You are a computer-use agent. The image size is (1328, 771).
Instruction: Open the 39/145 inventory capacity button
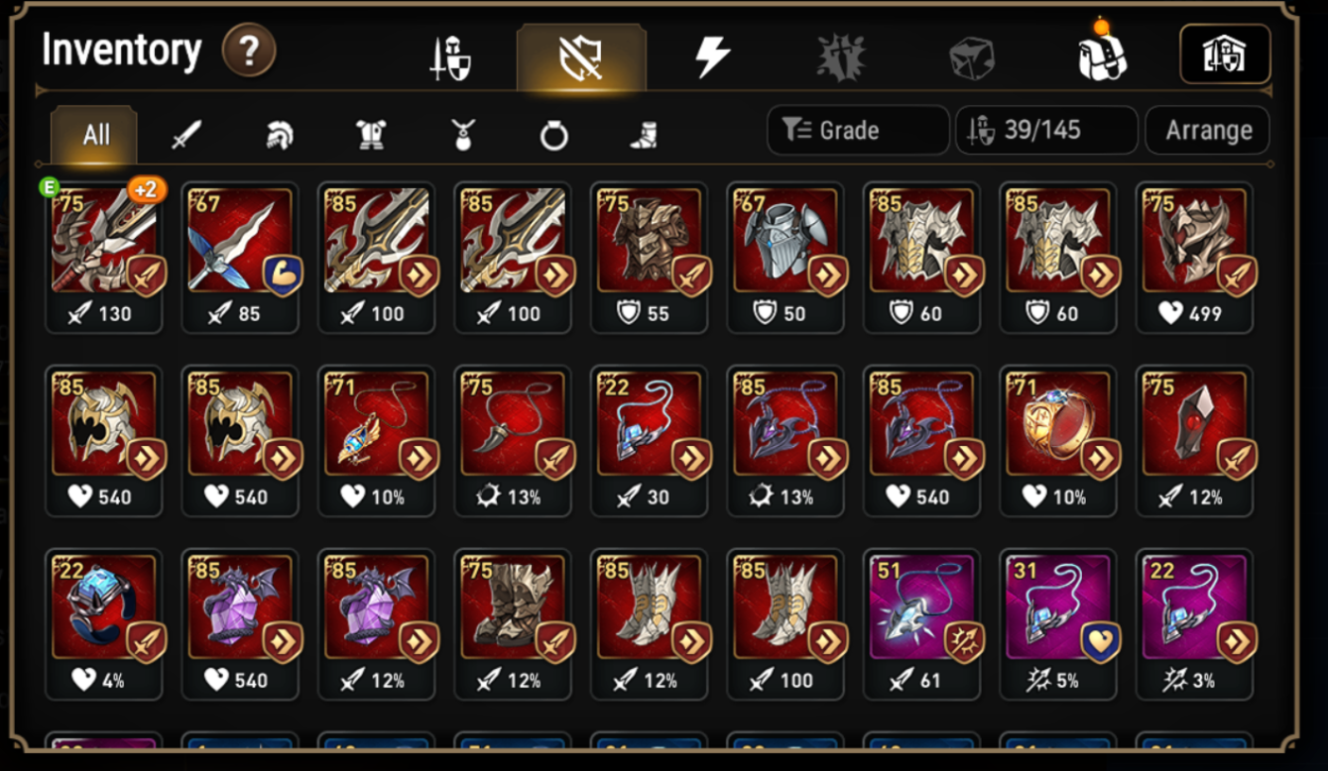pos(1046,130)
